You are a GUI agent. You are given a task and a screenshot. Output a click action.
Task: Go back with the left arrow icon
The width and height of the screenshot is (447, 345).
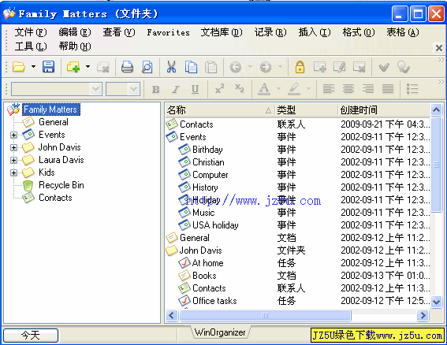(x=236, y=67)
